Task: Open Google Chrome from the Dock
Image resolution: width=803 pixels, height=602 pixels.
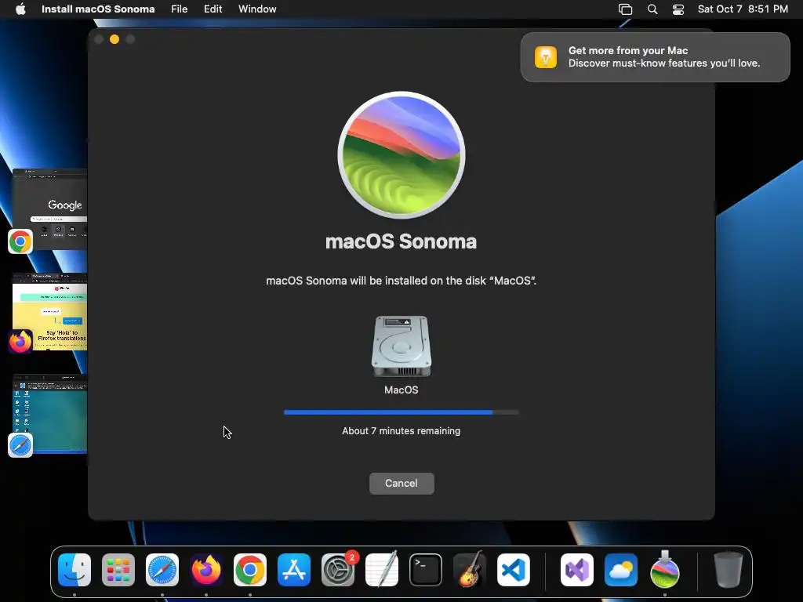Action: click(250, 570)
